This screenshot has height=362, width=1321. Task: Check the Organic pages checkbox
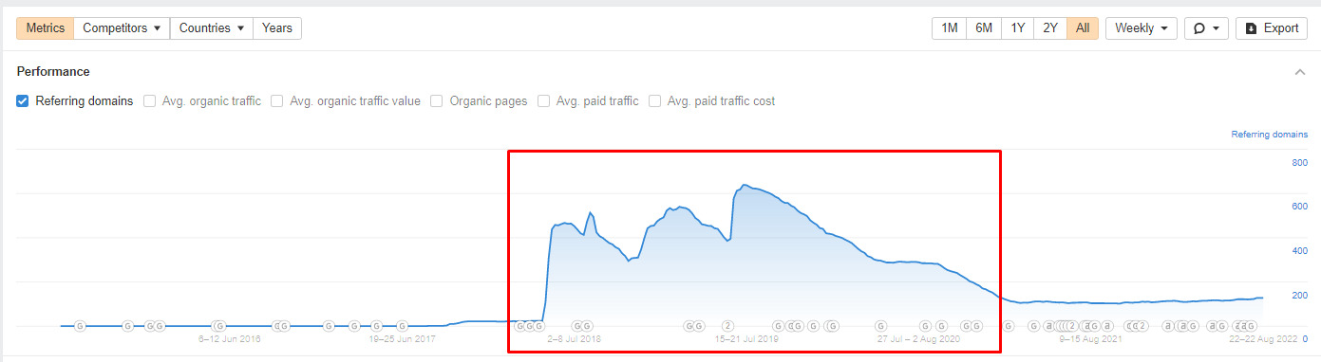coord(437,101)
